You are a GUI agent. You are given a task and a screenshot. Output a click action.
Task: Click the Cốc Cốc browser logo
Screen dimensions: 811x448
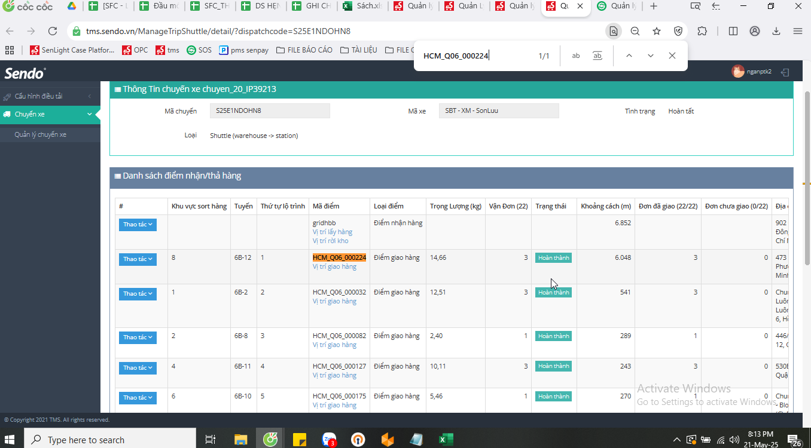(x=28, y=7)
